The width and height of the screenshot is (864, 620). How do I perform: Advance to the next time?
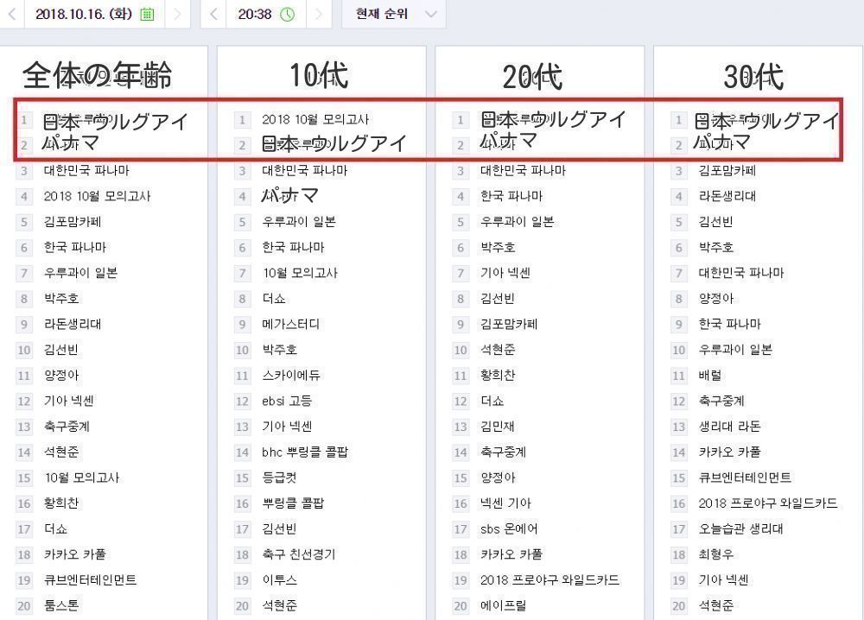pyautogui.click(x=318, y=14)
